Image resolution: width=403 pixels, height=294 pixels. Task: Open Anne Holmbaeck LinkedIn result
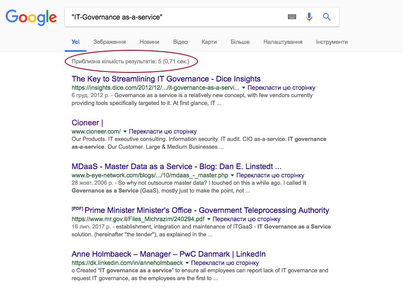(168, 254)
